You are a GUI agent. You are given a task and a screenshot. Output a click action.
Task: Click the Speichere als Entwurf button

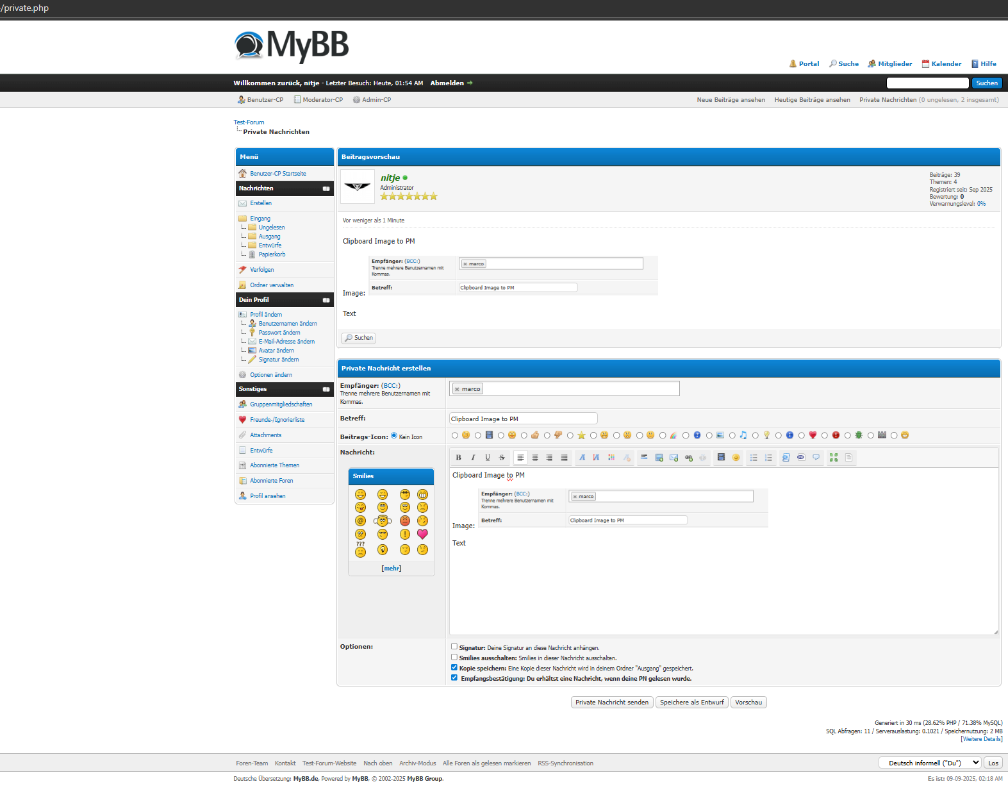click(x=691, y=703)
